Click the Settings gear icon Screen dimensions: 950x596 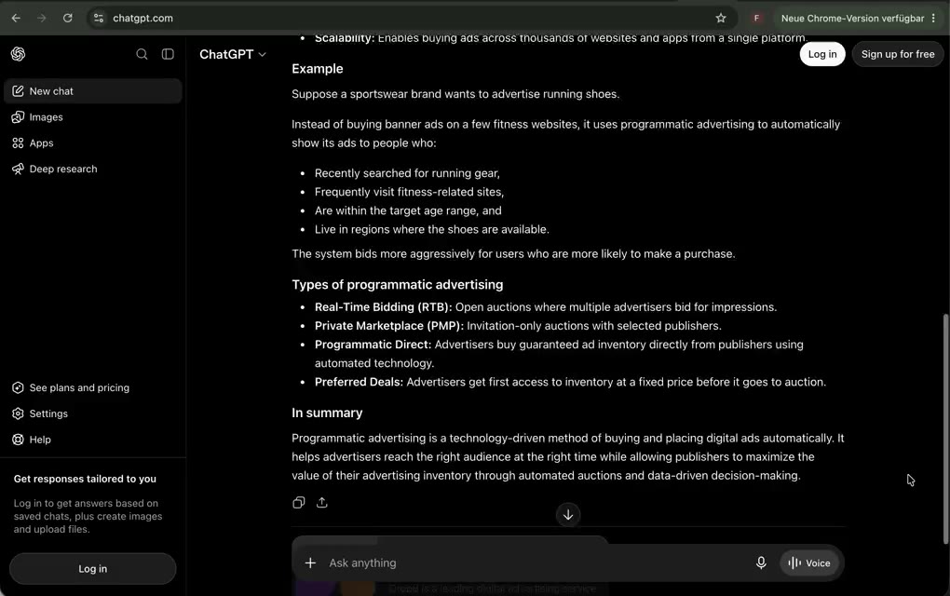click(19, 413)
